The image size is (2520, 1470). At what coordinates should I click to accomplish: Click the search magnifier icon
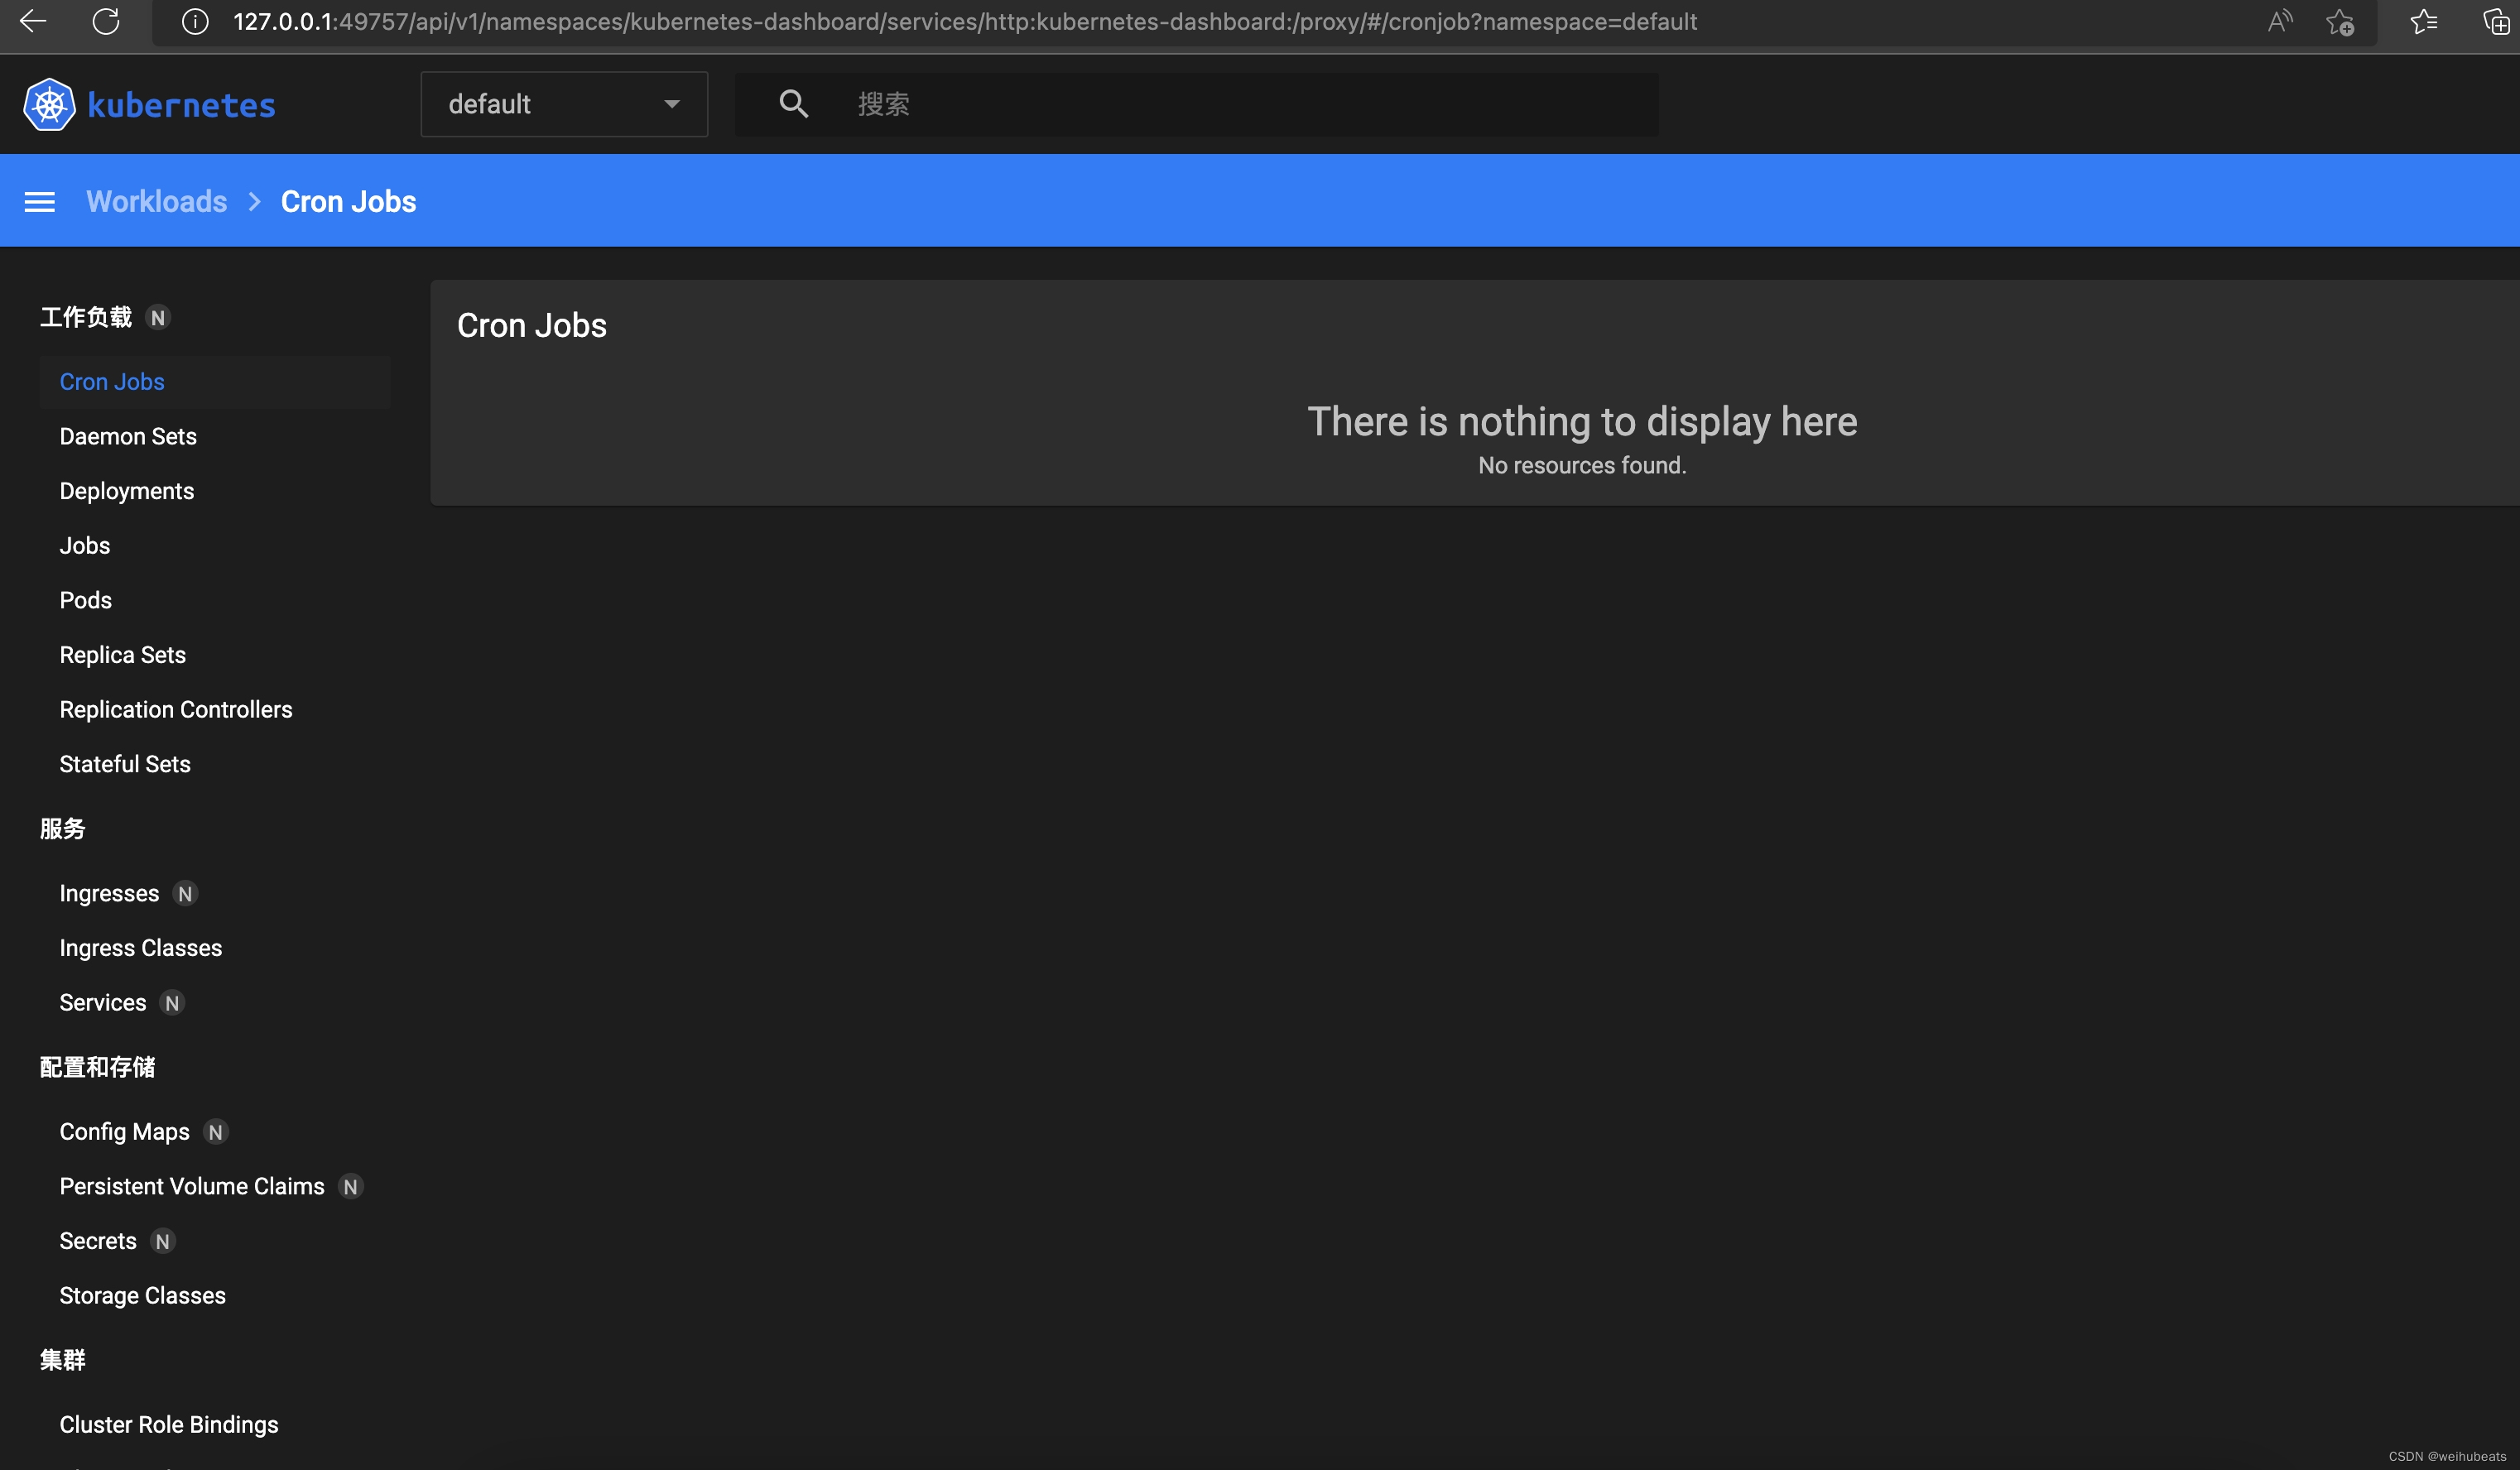click(794, 103)
